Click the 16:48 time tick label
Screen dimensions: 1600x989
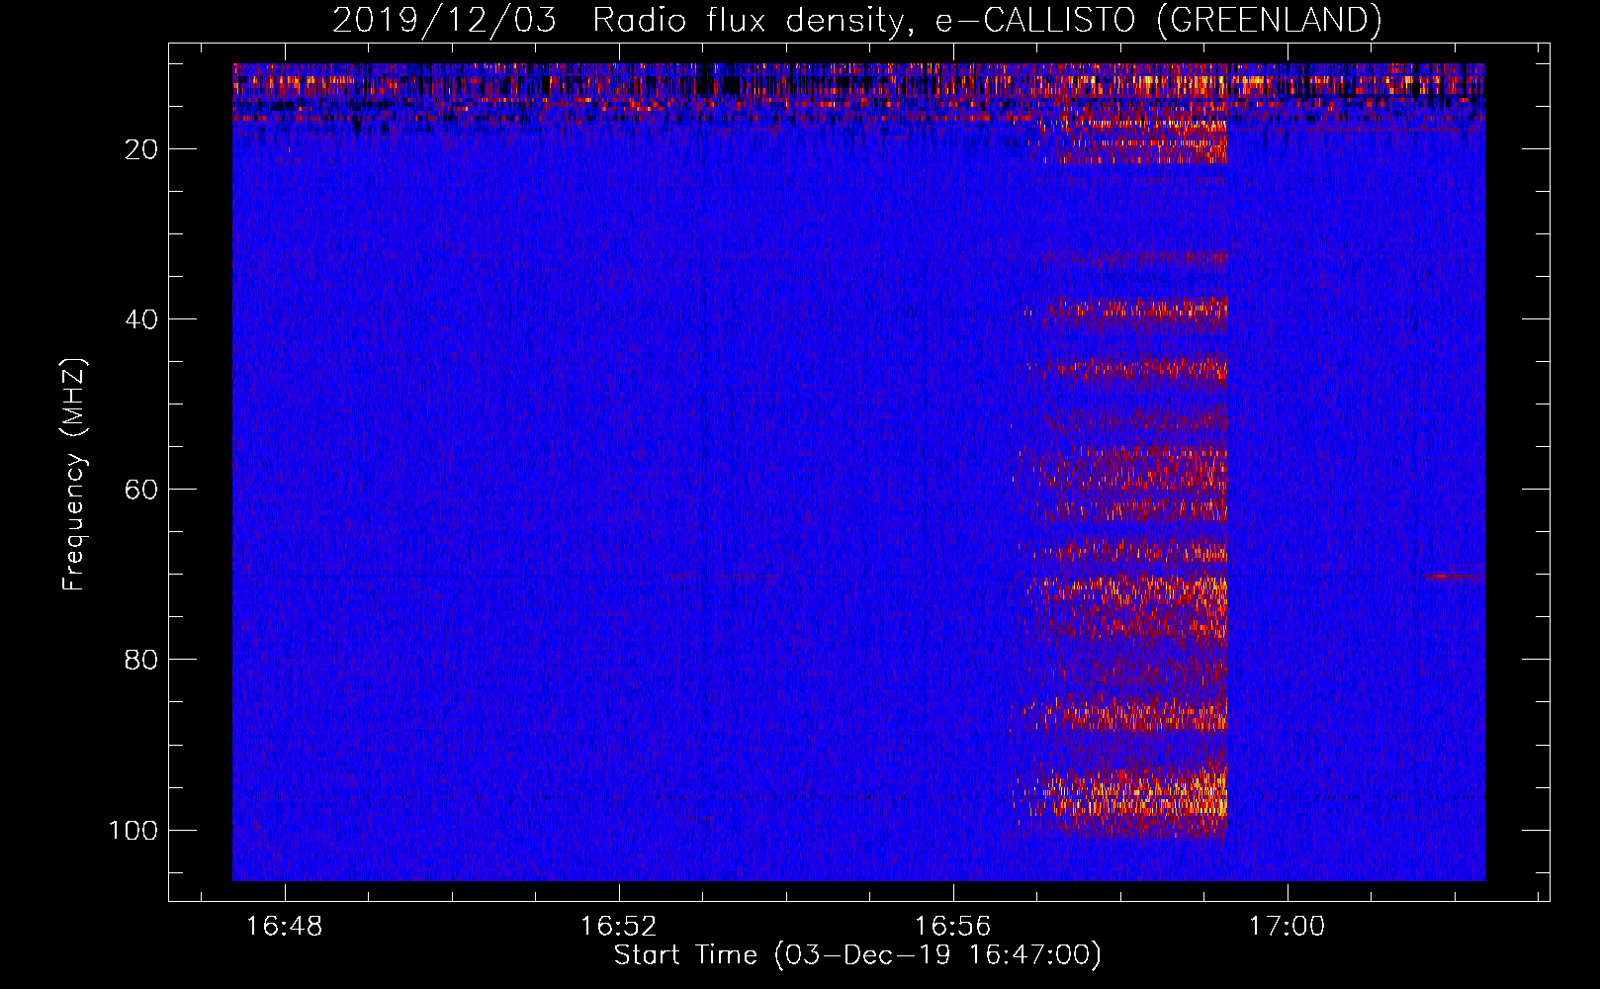pos(285,927)
